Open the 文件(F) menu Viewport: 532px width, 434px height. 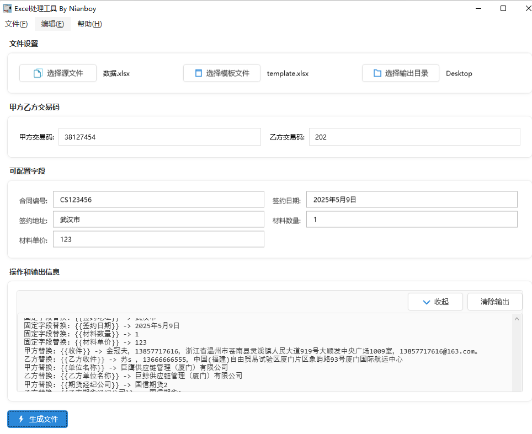point(17,24)
